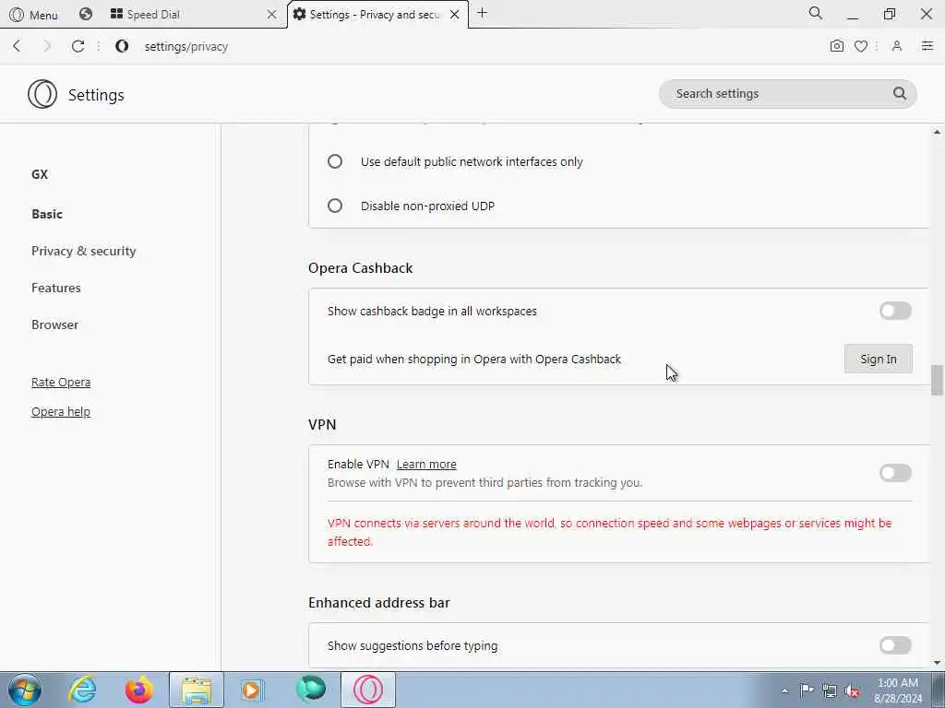945x708 pixels.
Task: Open the network tray icon
Action: tap(830, 690)
